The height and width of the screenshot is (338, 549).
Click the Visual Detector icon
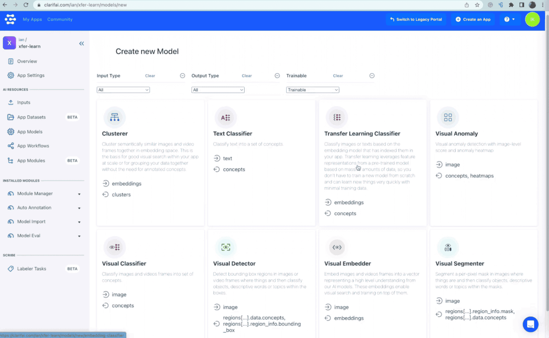click(226, 247)
